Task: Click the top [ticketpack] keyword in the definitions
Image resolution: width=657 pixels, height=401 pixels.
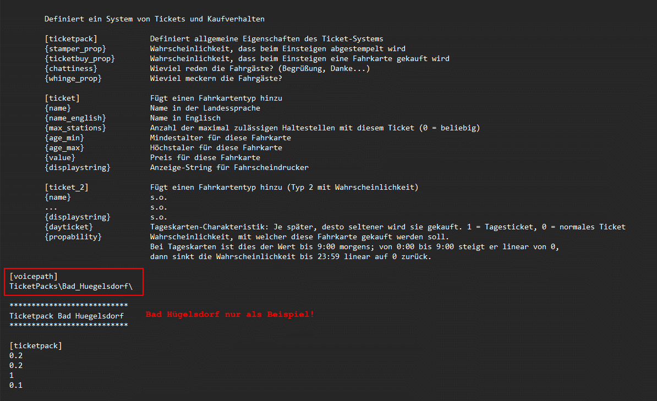Action: click(x=71, y=39)
